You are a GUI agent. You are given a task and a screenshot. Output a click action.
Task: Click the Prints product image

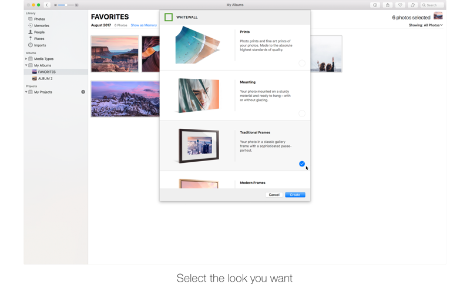(x=197, y=45)
